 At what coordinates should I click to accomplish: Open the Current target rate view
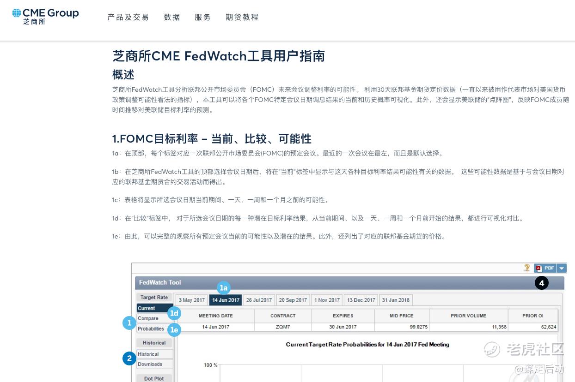(x=155, y=308)
